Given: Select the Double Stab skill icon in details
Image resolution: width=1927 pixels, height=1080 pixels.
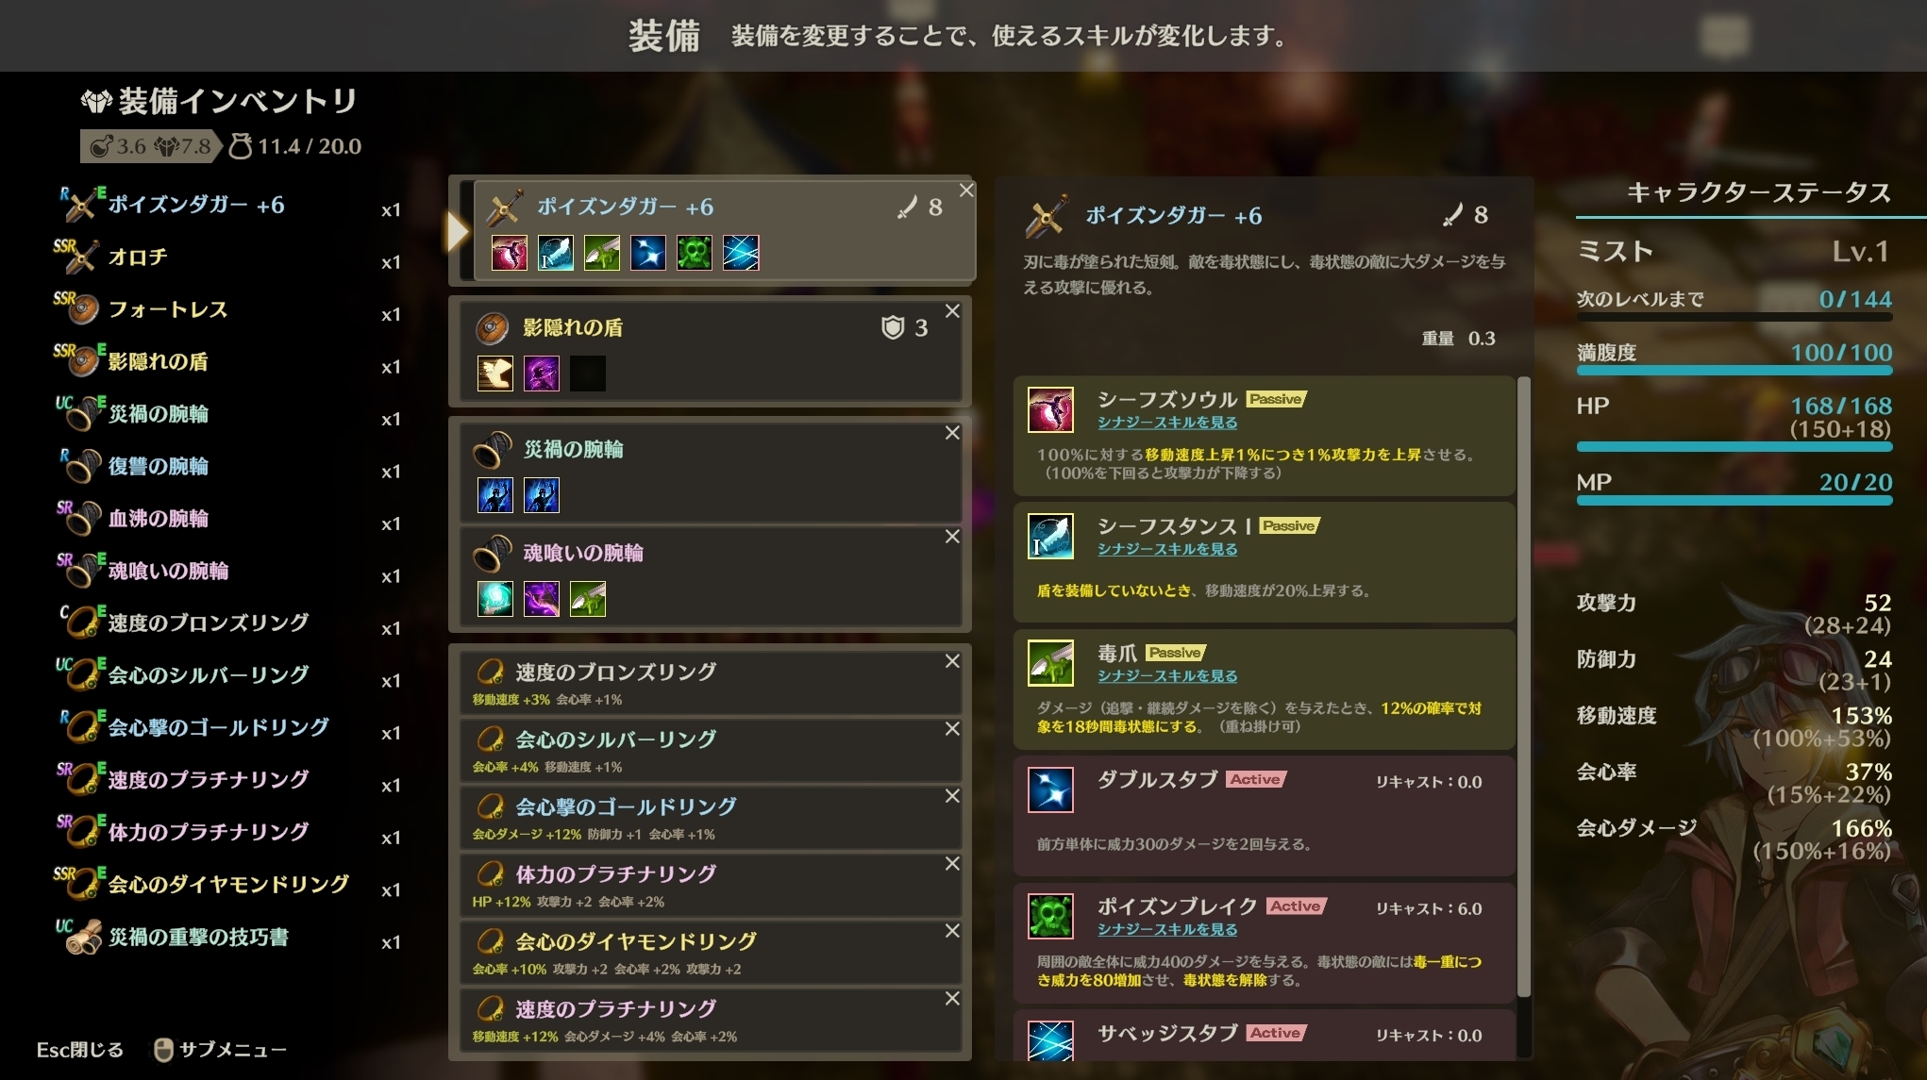Looking at the screenshot, I should (1050, 789).
